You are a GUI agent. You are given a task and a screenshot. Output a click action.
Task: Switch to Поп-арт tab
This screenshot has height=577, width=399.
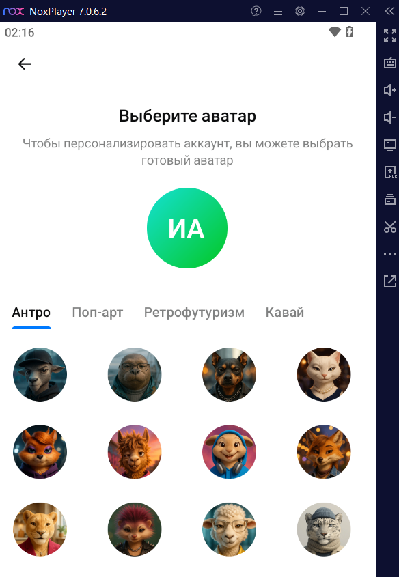[x=98, y=313]
